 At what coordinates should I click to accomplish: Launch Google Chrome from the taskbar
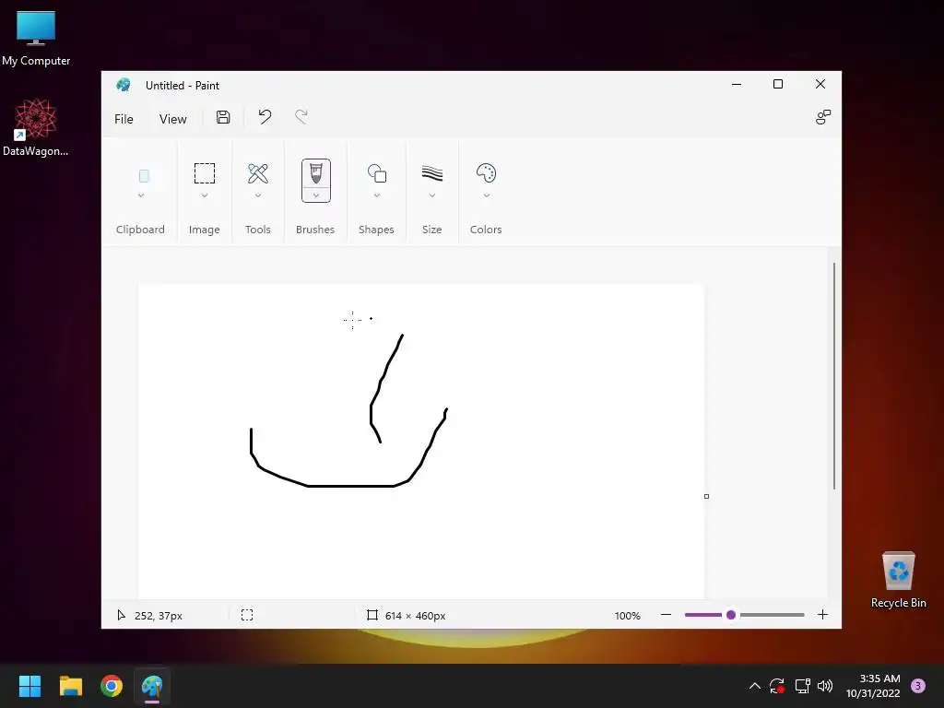tap(112, 686)
